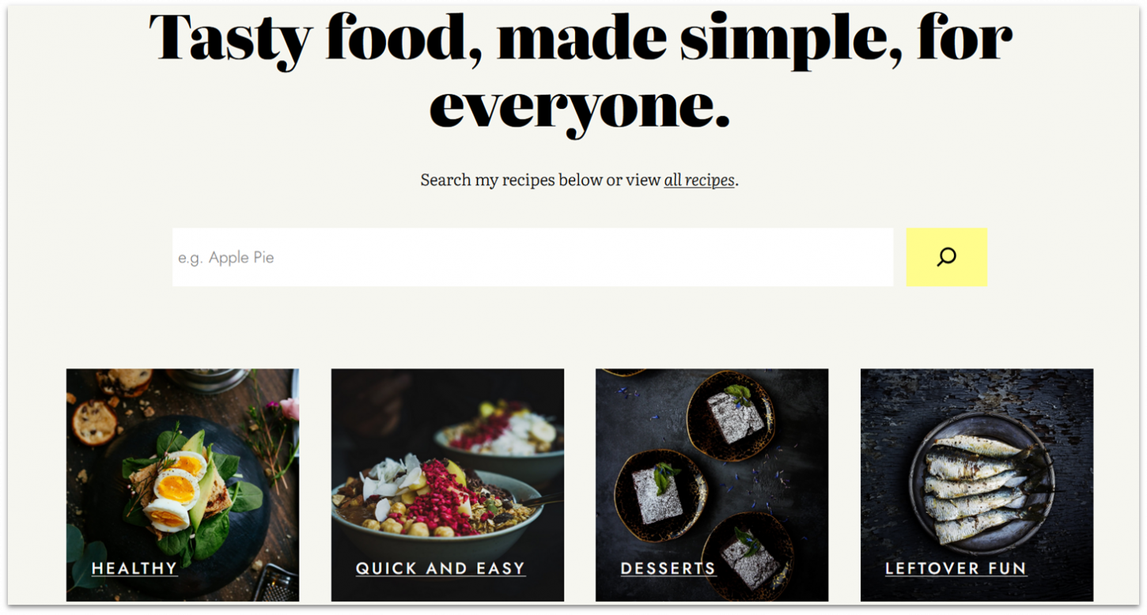
Task: Click the underlined HEALTHY label
Action: (x=134, y=568)
